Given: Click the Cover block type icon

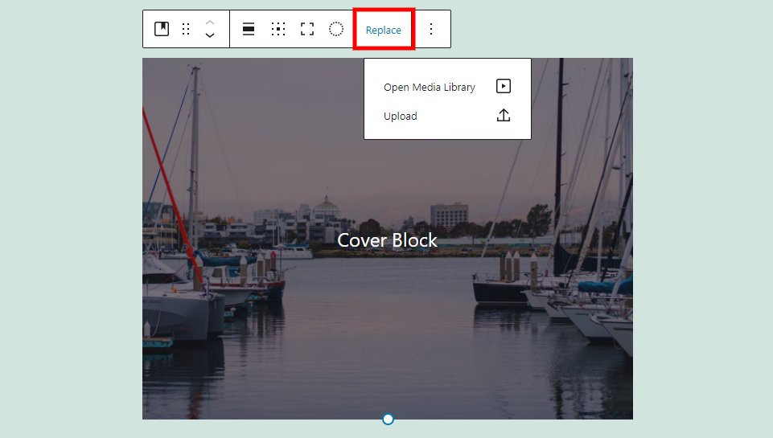Looking at the screenshot, I should click(x=162, y=29).
